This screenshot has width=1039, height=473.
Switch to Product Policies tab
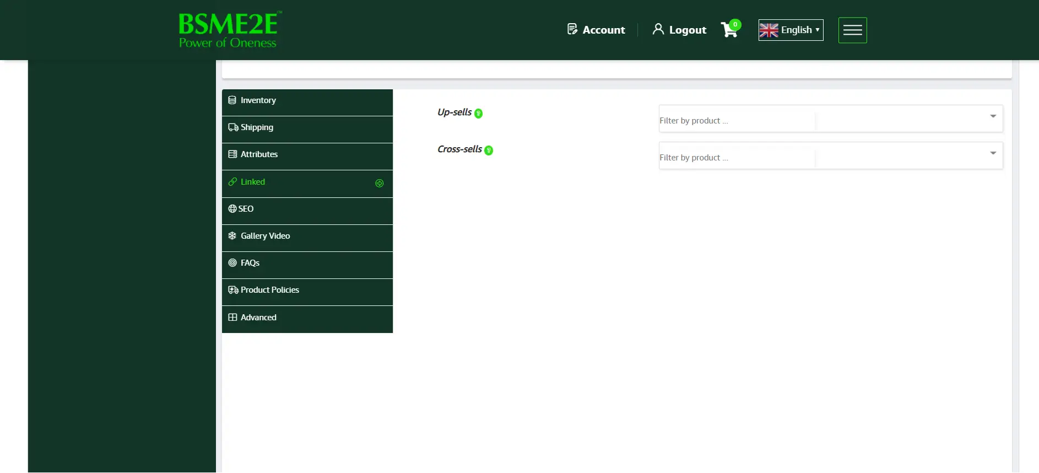click(307, 292)
